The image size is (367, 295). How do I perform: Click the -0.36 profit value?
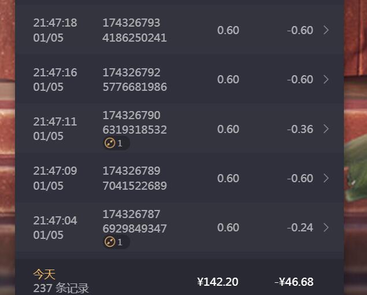tap(300, 130)
